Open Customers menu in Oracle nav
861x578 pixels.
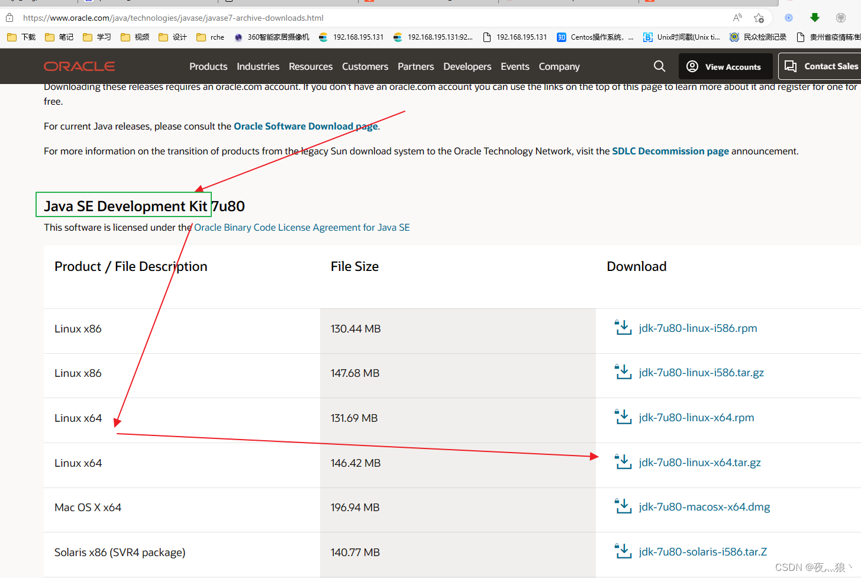click(365, 66)
